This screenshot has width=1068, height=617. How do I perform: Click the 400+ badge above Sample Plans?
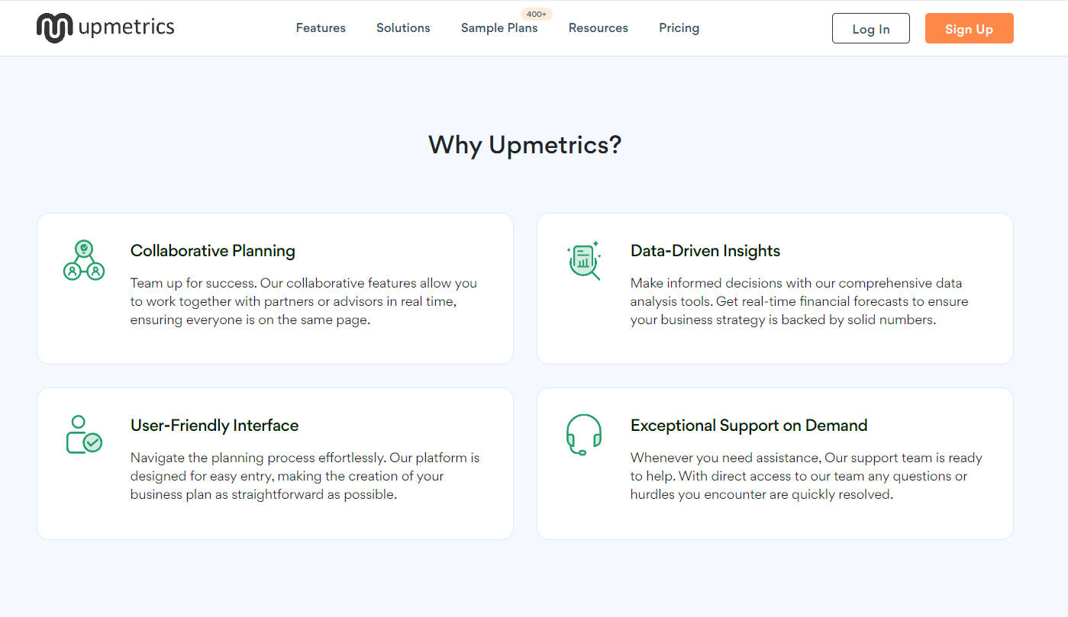tap(536, 14)
